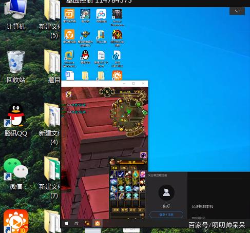Click the help icon in inventory header
This screenshot has height=233, width=250.
point(119,162)
